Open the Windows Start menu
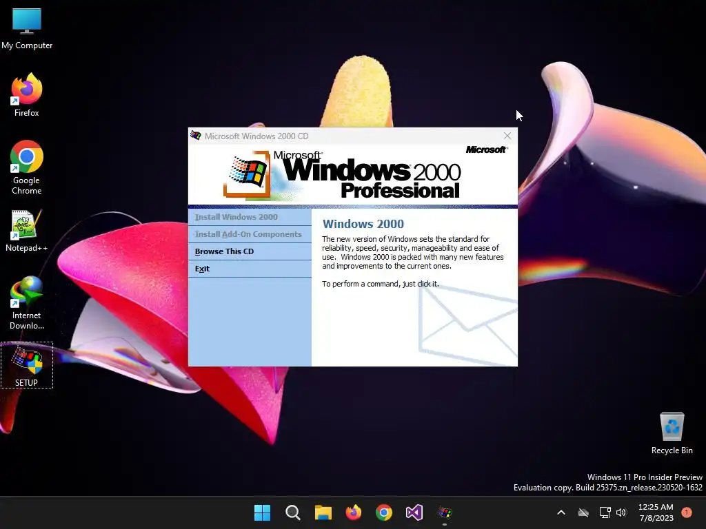The height and width of the screenshot is (529, 706). [262, 512]
